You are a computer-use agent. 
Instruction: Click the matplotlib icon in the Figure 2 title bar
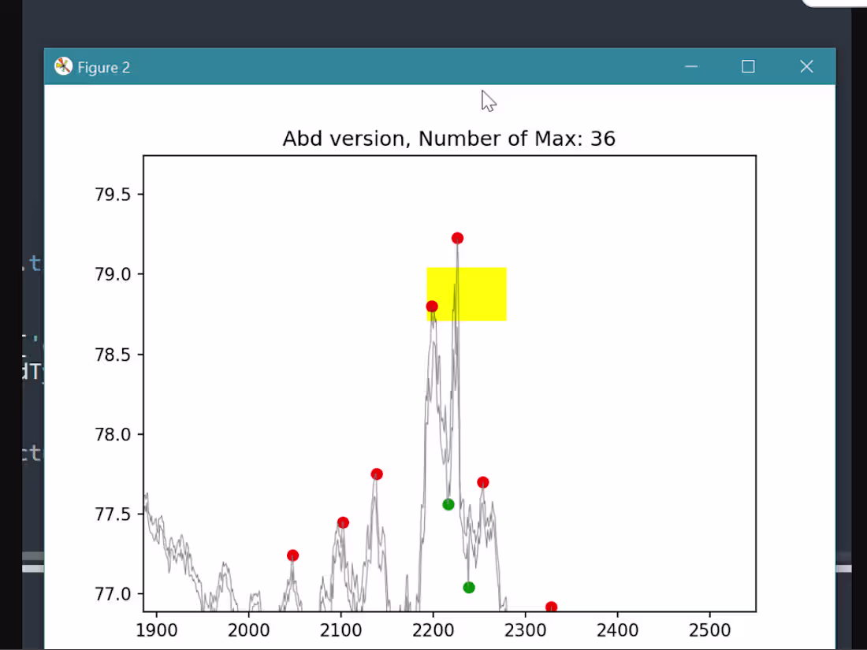tap(64, 66)
